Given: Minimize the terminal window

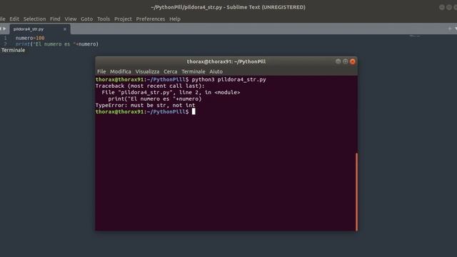Looking at the screenshot, I should point(338,61).
